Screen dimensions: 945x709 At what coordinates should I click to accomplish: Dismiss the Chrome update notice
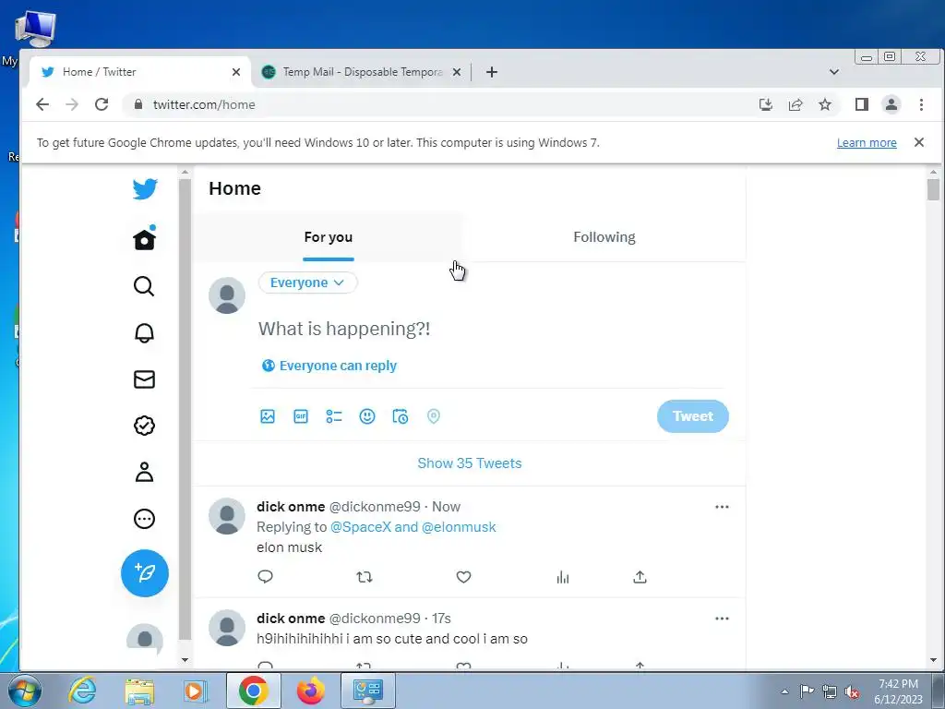pyautogui.click(x=919, y=142)
